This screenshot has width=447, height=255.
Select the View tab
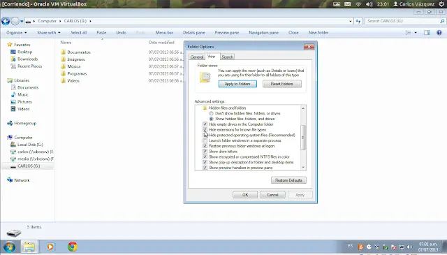pyautogui.click(x=211, y=57)
